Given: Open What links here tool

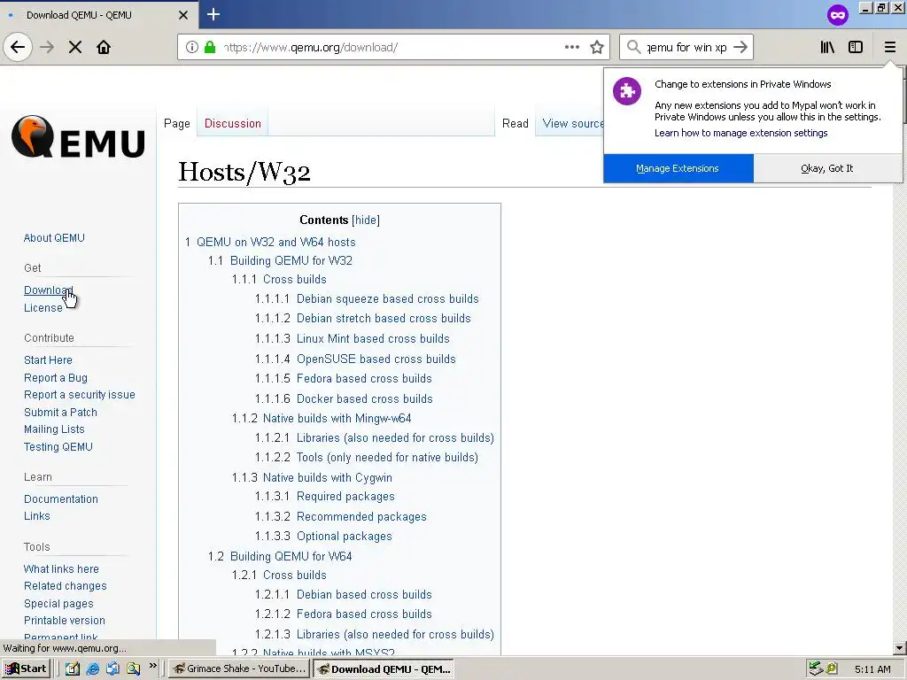Looking at the screenshot, I should coord(61,569).
